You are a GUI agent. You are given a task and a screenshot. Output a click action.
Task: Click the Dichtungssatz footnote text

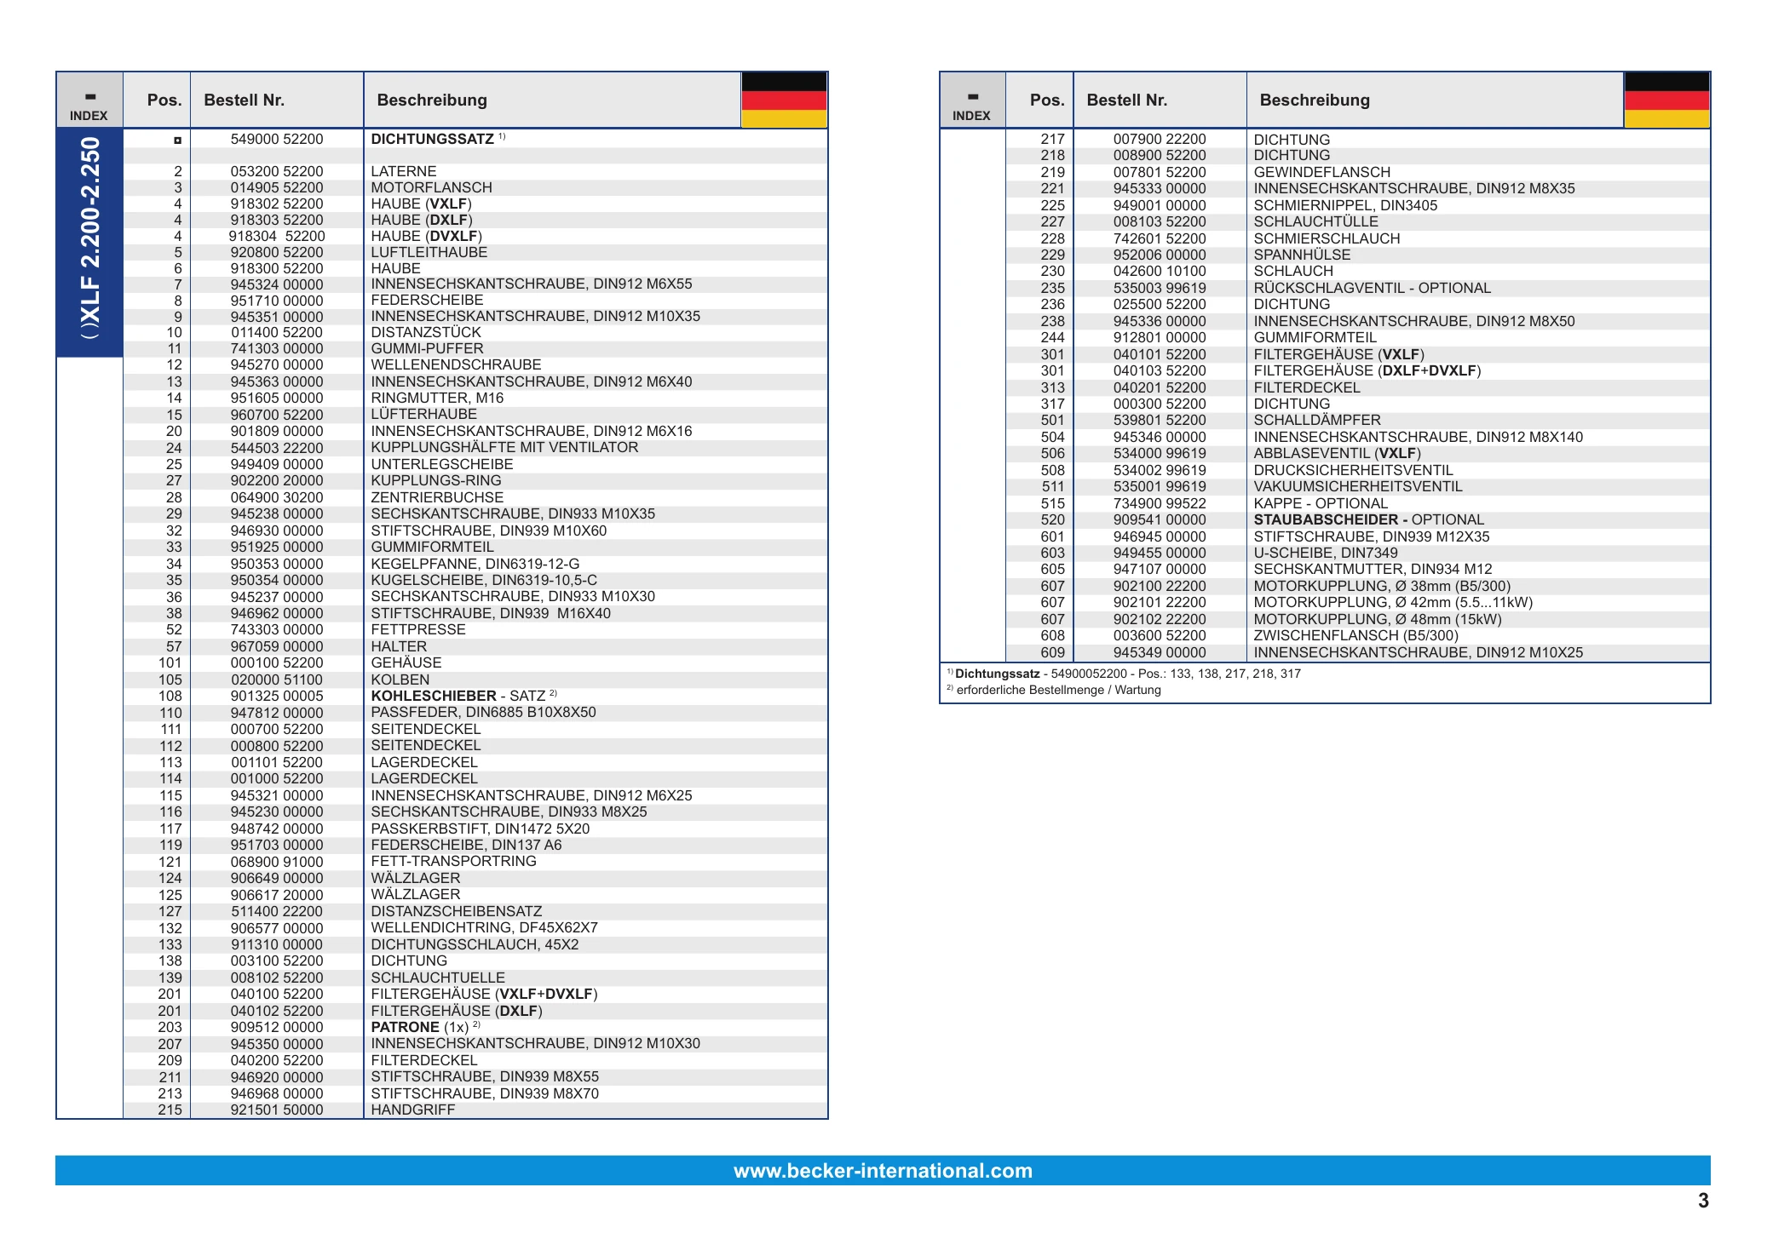(1124, 674)
